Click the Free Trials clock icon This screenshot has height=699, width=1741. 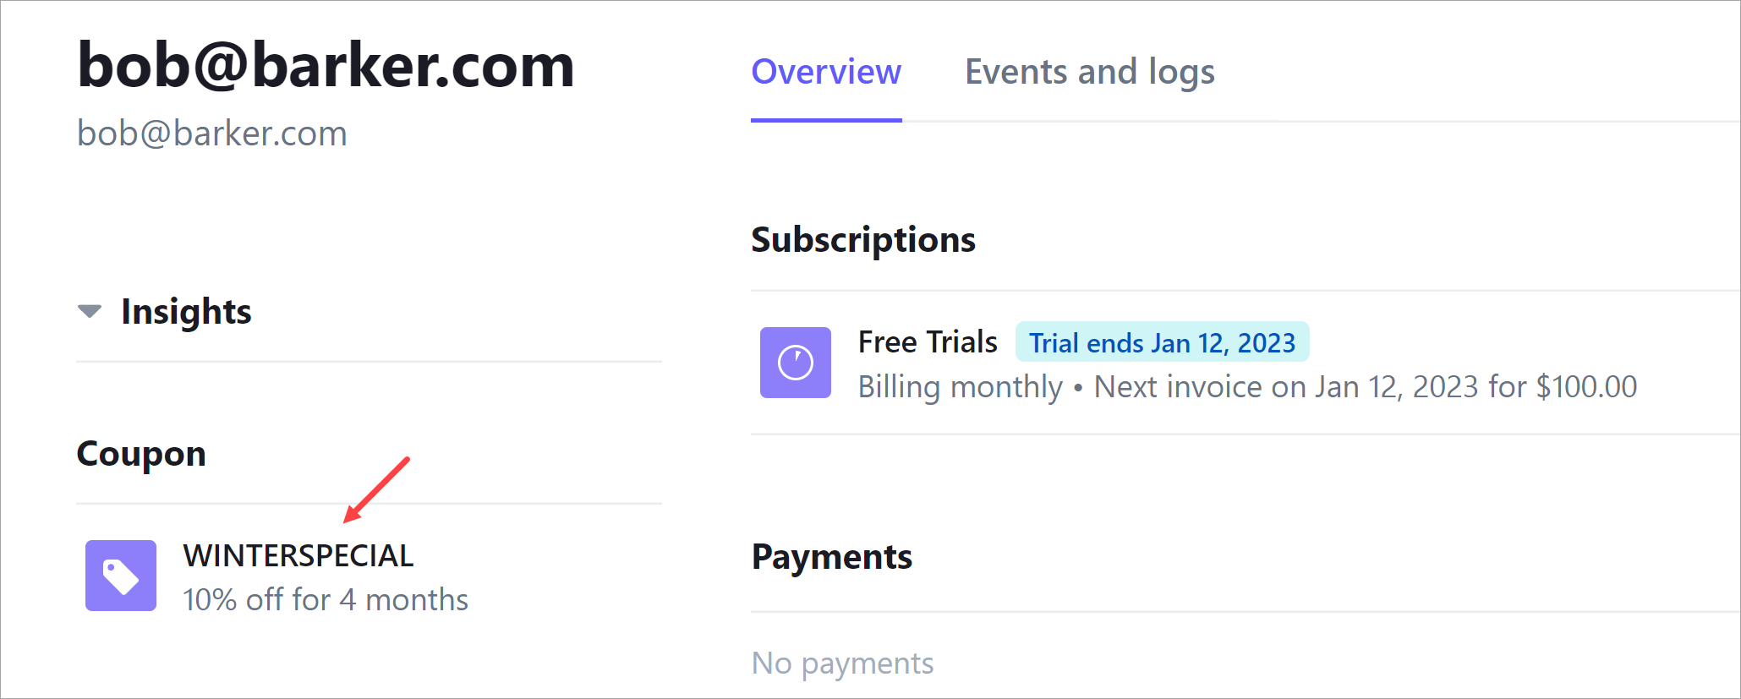click(796, 363)
